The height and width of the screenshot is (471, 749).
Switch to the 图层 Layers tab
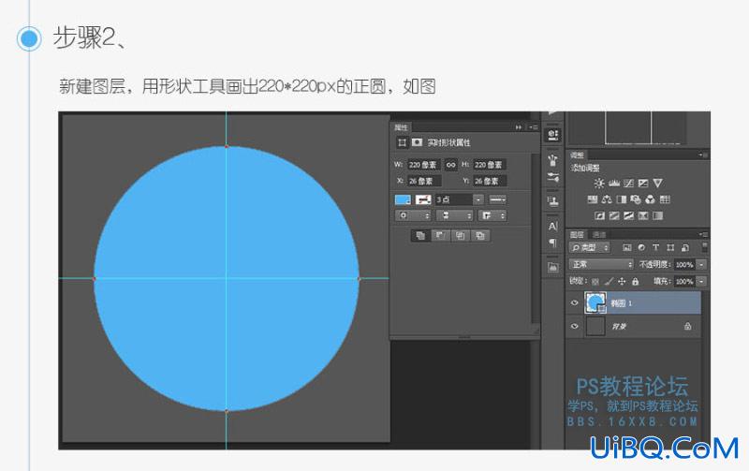tap(577, 234)
